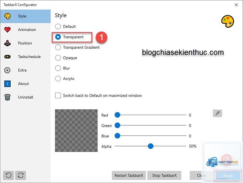The height and width of the screenshot is (183, 243).
Task: Click the refresh circular arrows button
Action: (x=21, y=175)
